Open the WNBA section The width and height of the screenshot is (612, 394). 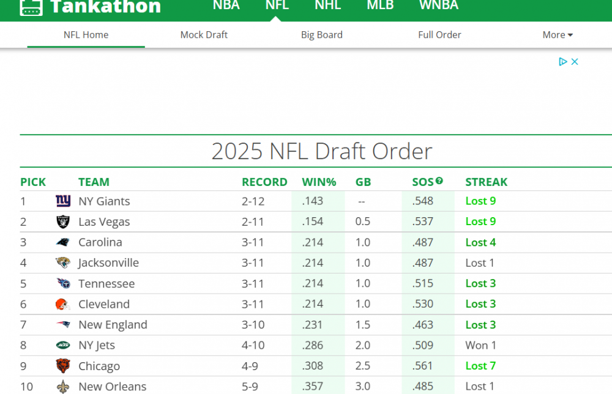[438, 6]
